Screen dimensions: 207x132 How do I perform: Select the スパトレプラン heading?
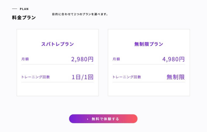(x=57, y=44)
